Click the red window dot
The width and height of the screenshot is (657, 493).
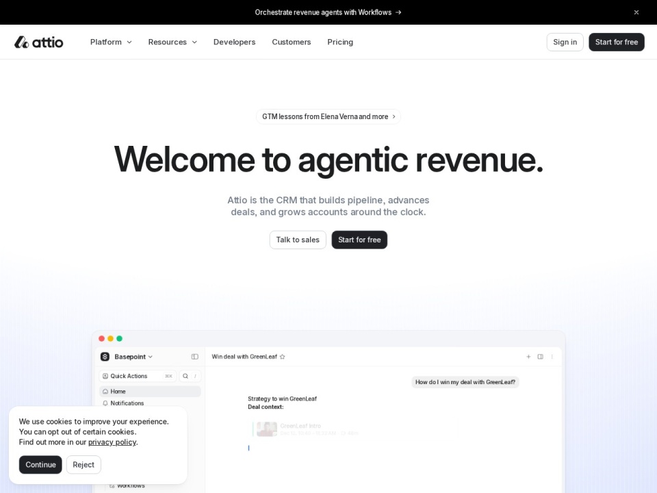(x=101, y=338)
